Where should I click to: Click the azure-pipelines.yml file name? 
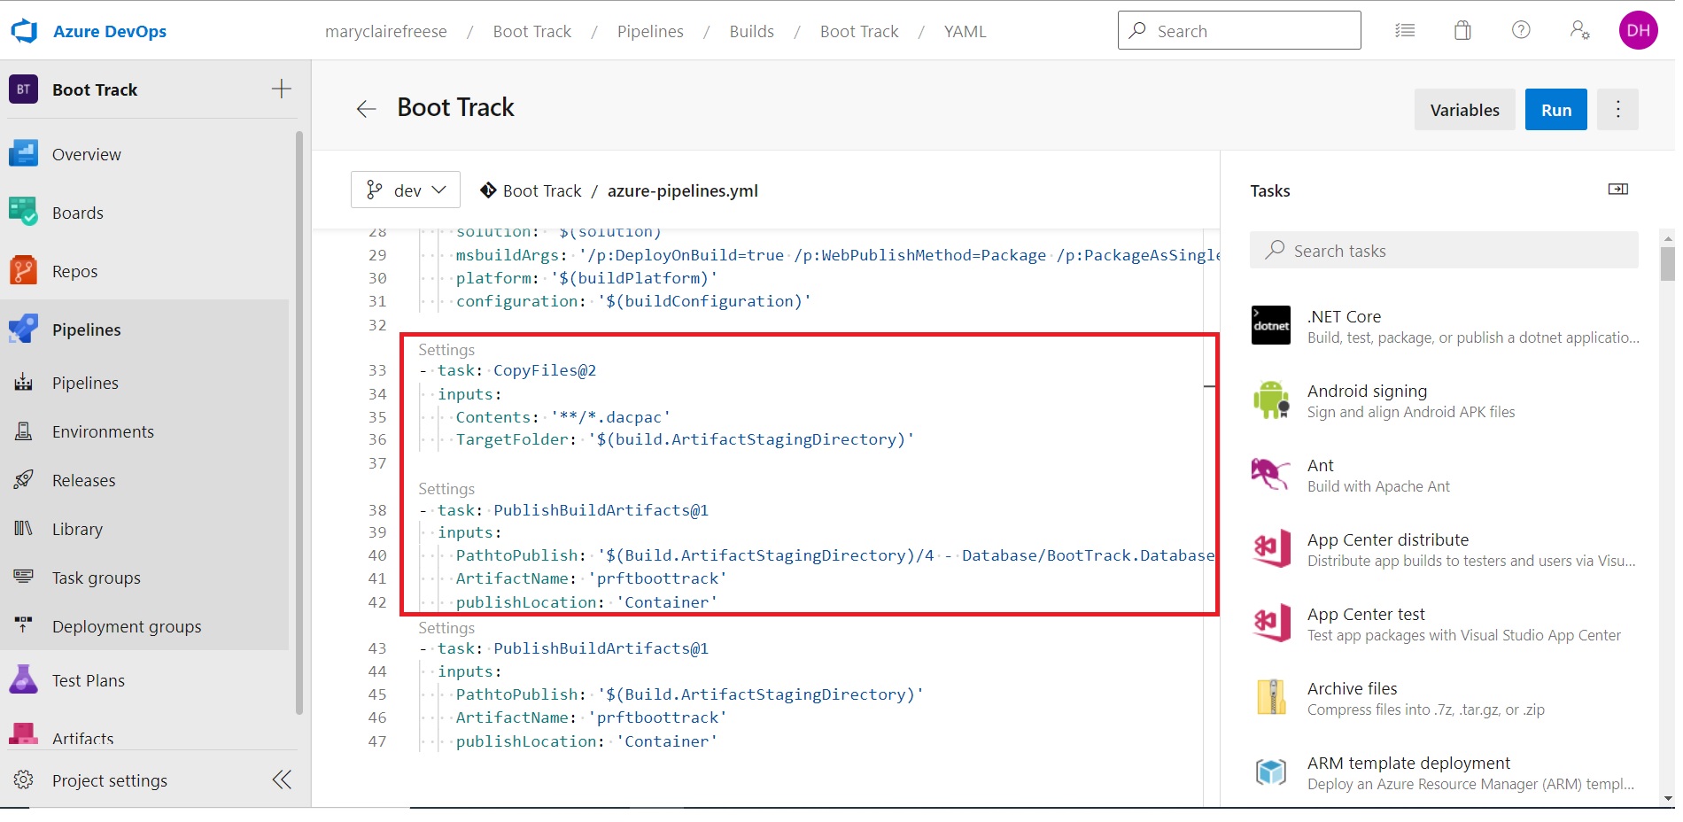682,190
